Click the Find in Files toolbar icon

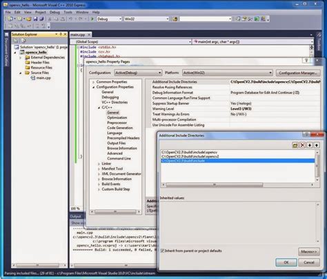tap(175, 19)
